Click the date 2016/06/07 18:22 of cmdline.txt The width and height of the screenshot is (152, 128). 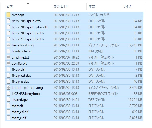tap(66, 57)
